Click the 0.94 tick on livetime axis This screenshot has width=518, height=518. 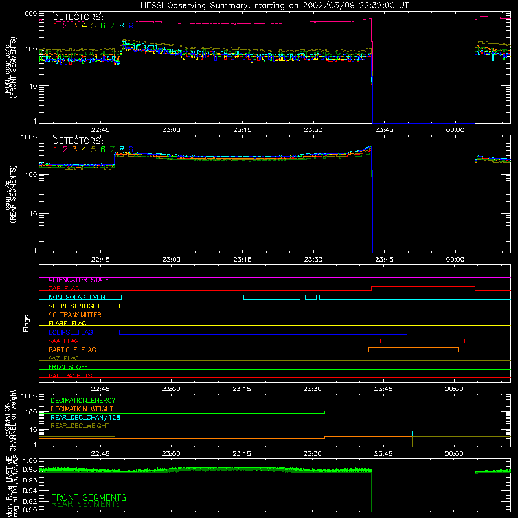(30, 491)
